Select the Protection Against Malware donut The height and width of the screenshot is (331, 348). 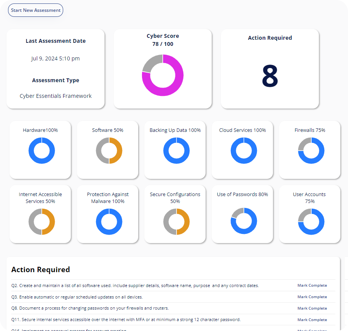[x=108, y=221]
